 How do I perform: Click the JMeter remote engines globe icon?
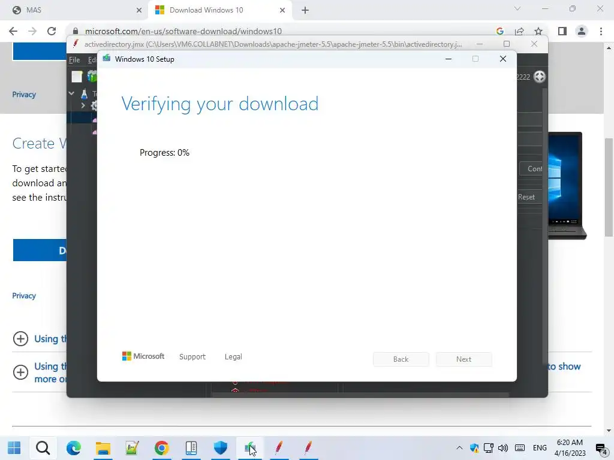(540, 77)
